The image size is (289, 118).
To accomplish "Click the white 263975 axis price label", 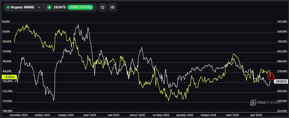I will [x=281, y=82].
